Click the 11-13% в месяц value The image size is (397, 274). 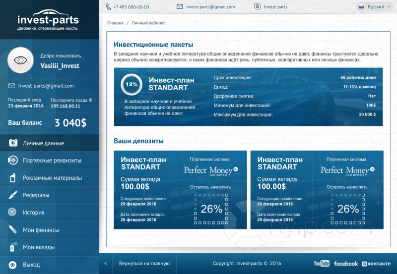[359, 87]
